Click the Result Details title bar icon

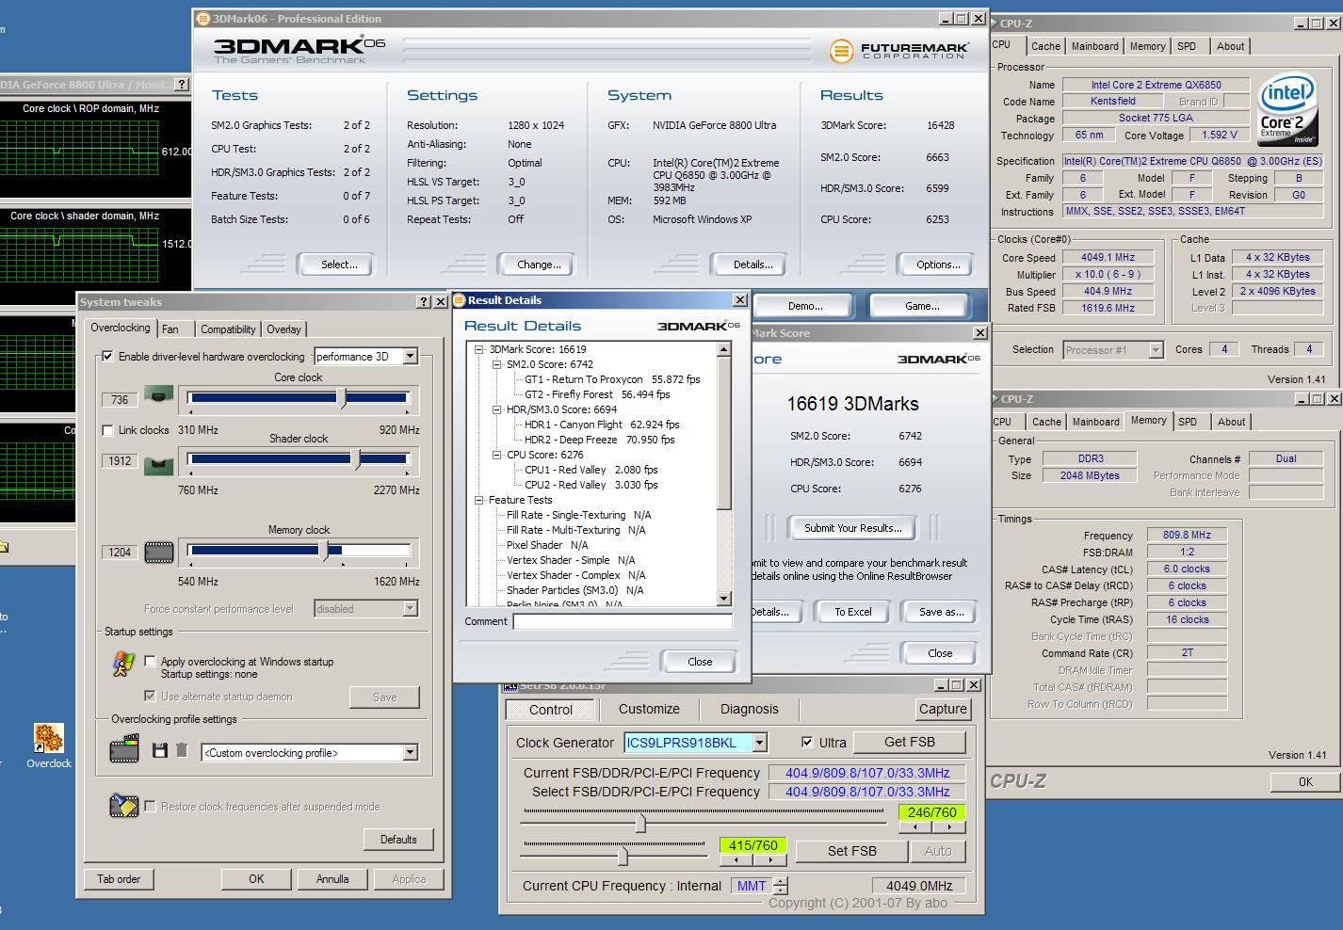460,300
